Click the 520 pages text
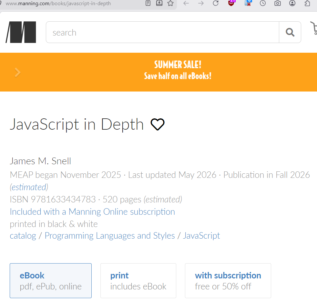This screenshot has height=303, width=317. 122,200
